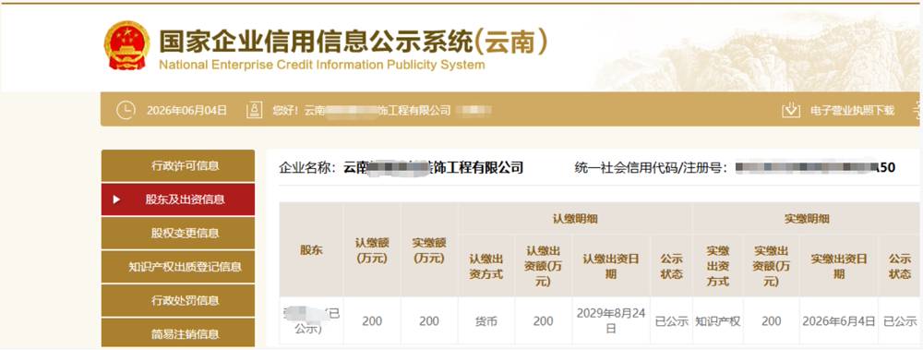Click the 实缴出资日期 column header

(838, 266)
